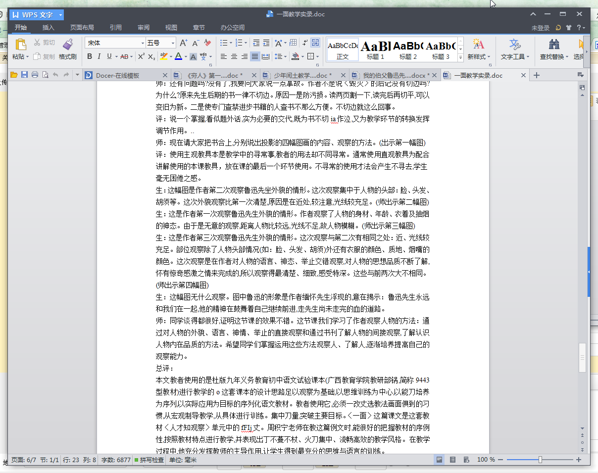The image size is (598, 473).
Task: Click the Cut (剪切) scissors button
Action: (x=44, y=43)
